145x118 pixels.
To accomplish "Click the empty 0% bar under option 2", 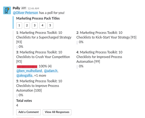I will [x=77, y=43].
